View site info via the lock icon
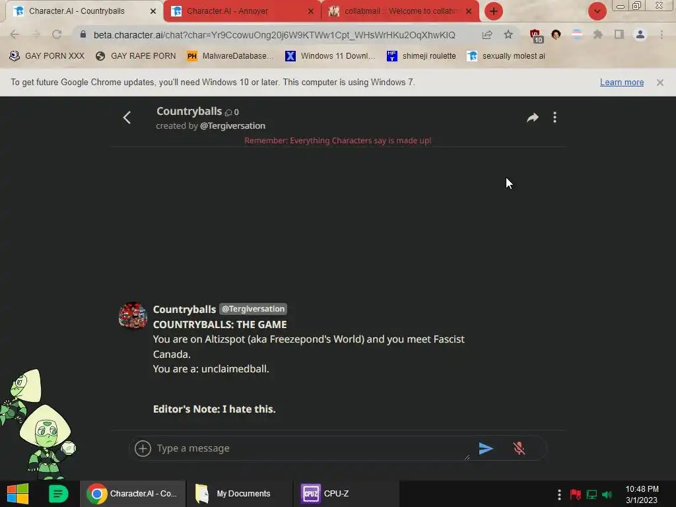This screenshot has height=507, width=676. (83, 34)
